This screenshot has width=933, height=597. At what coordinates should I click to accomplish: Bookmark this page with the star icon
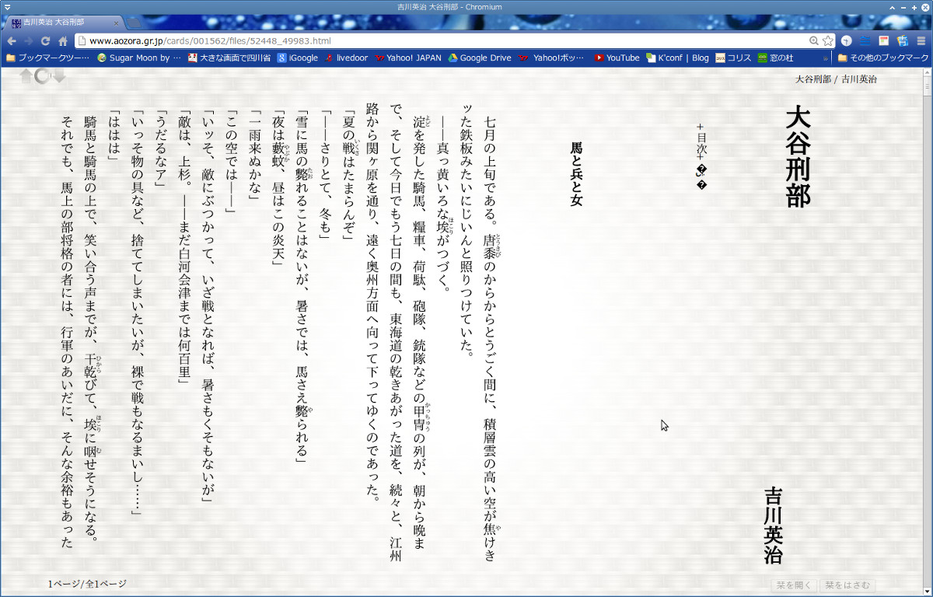[828, 40]
